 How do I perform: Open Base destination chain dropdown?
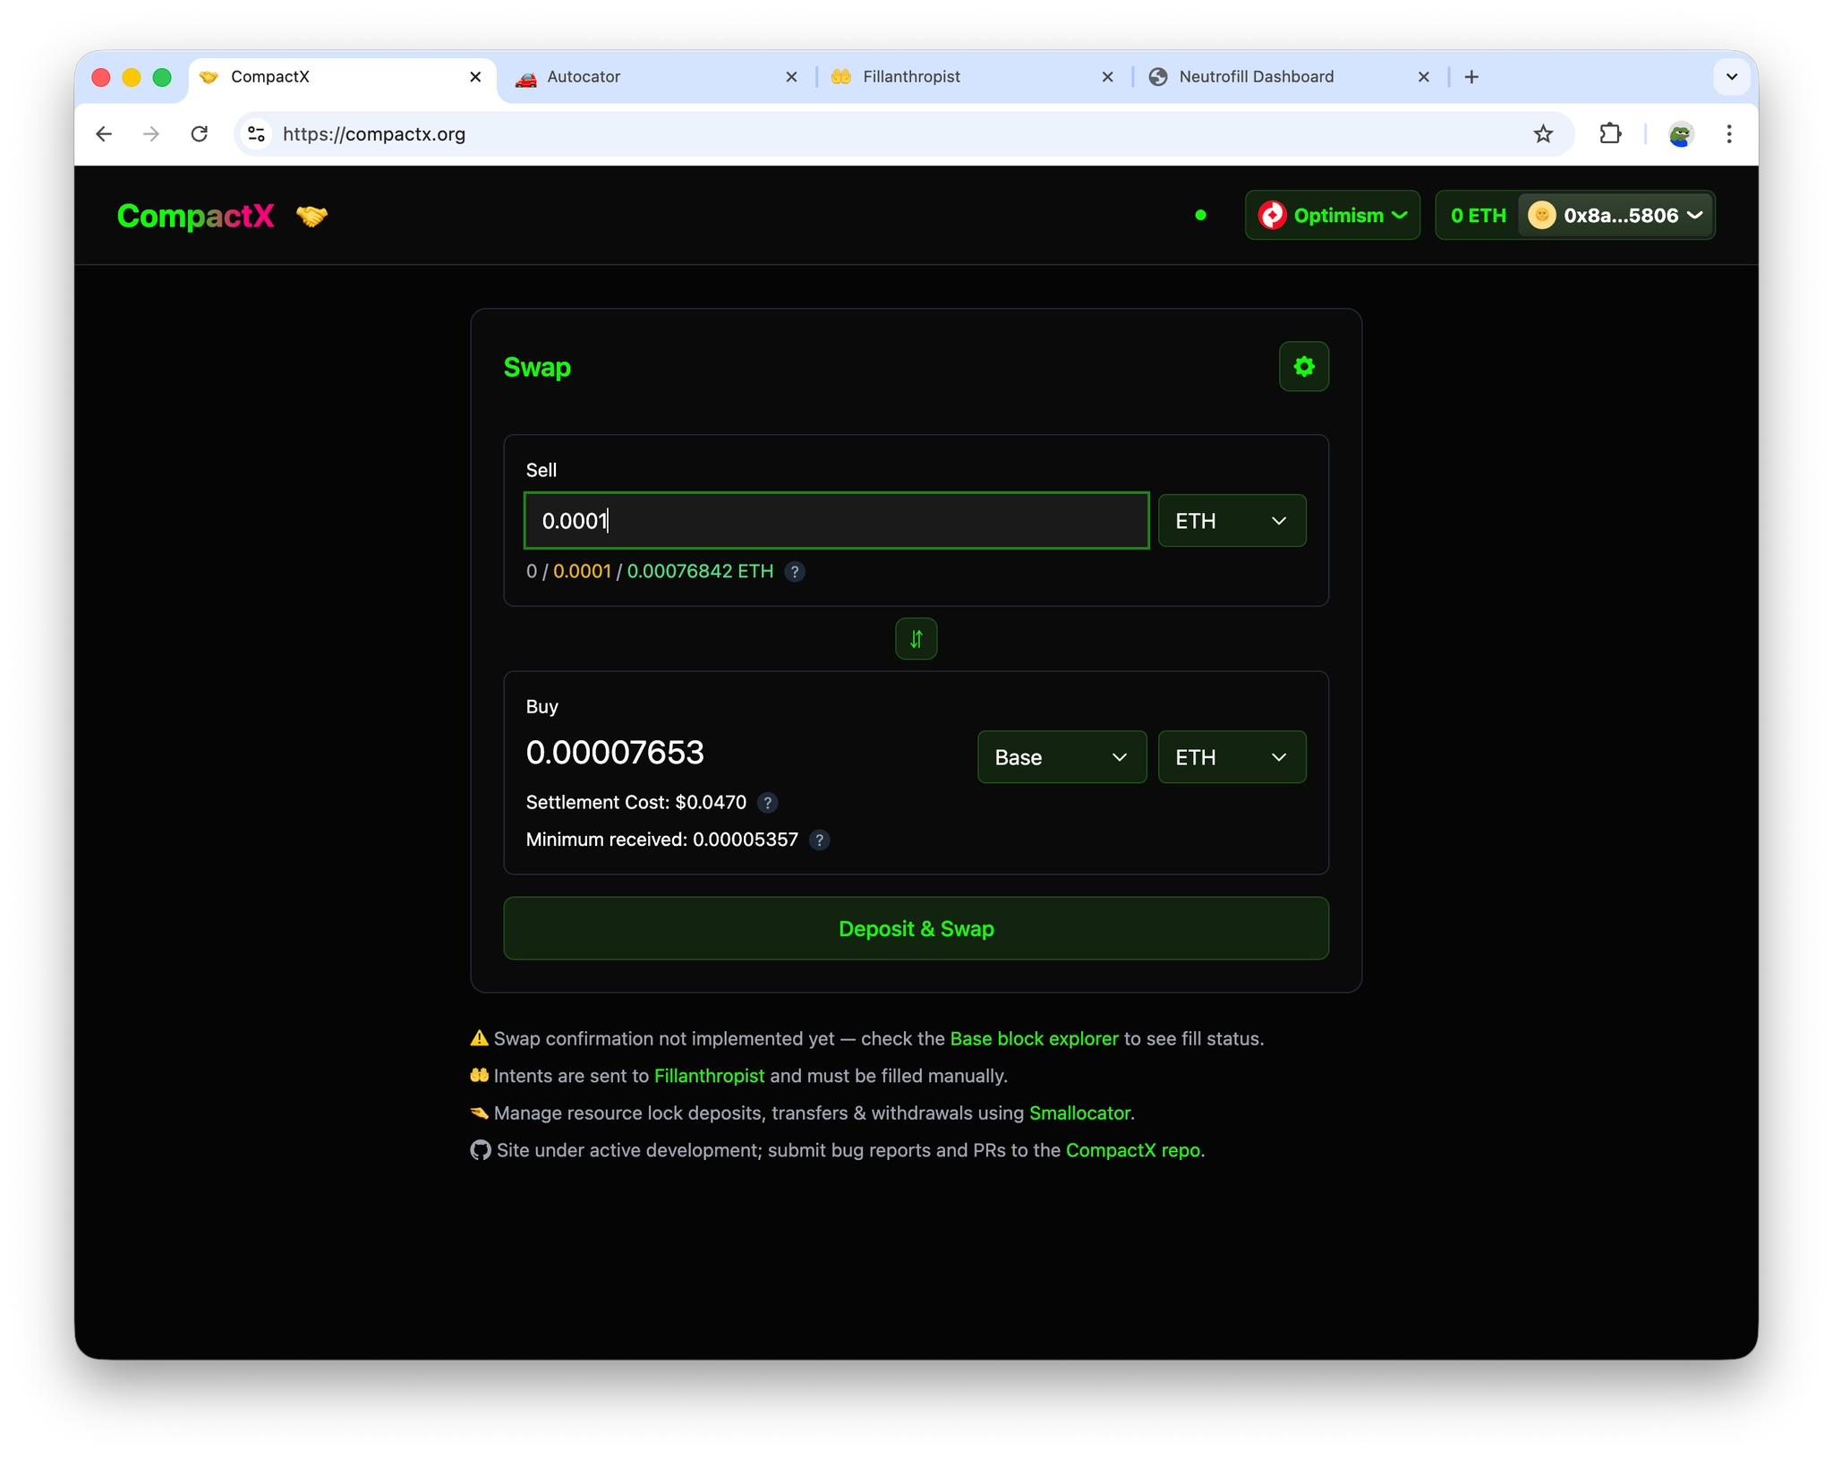click(1061, 757)
